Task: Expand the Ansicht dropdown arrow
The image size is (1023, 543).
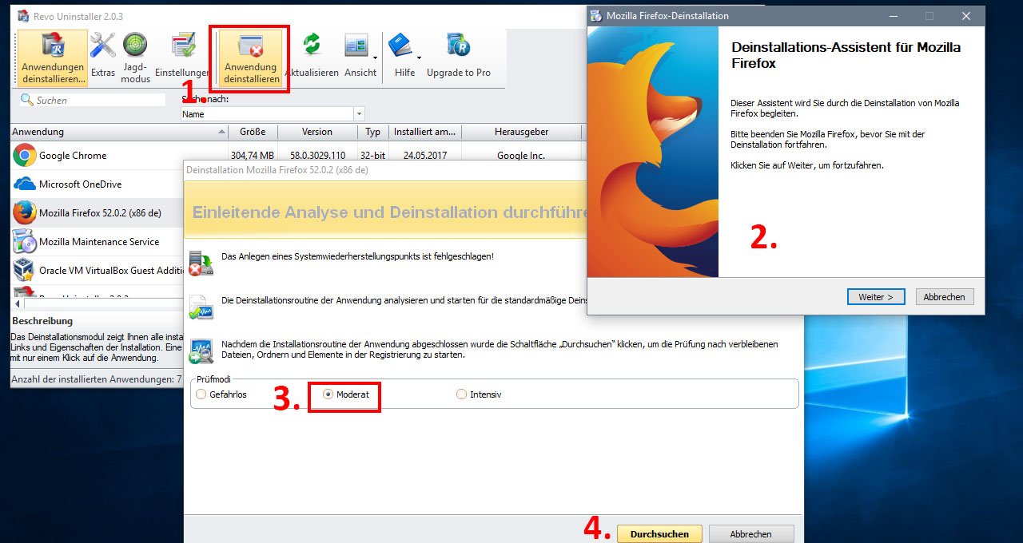Action: [376, 57]
